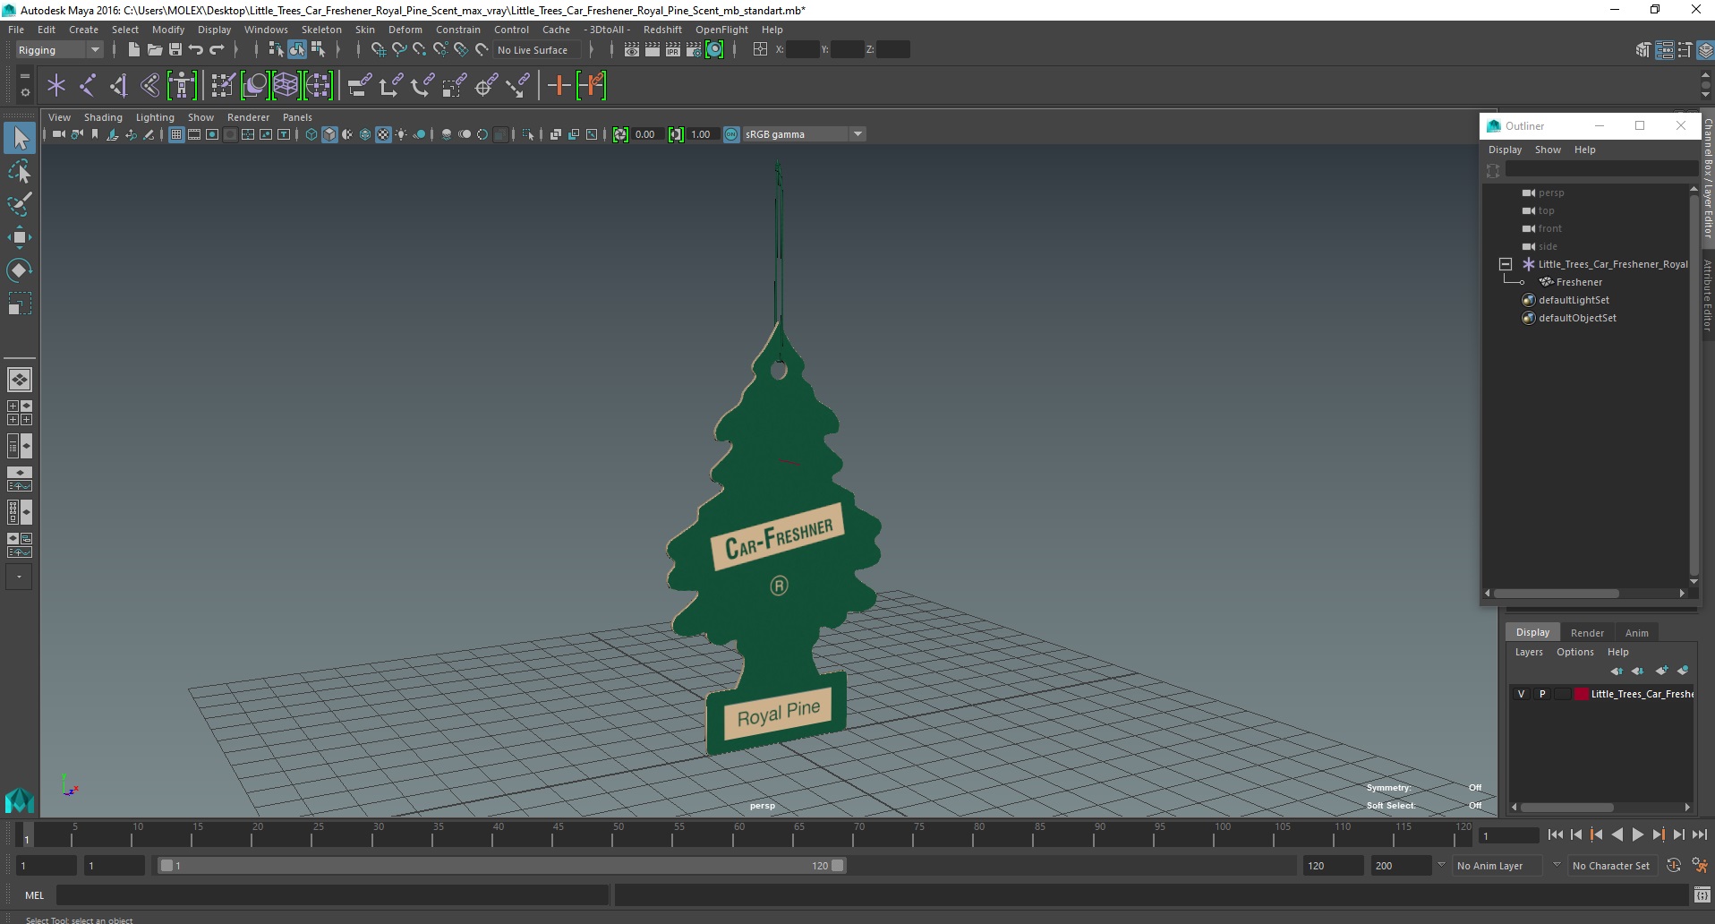This screenshot has height=924, width=1715.
Task: Open the script editor icon
Action: tap(1702, 894)
